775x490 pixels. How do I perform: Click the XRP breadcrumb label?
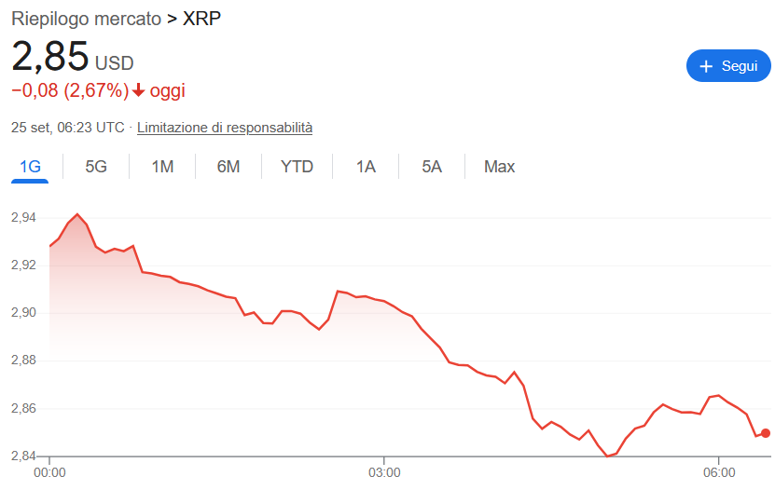[202, 19]
